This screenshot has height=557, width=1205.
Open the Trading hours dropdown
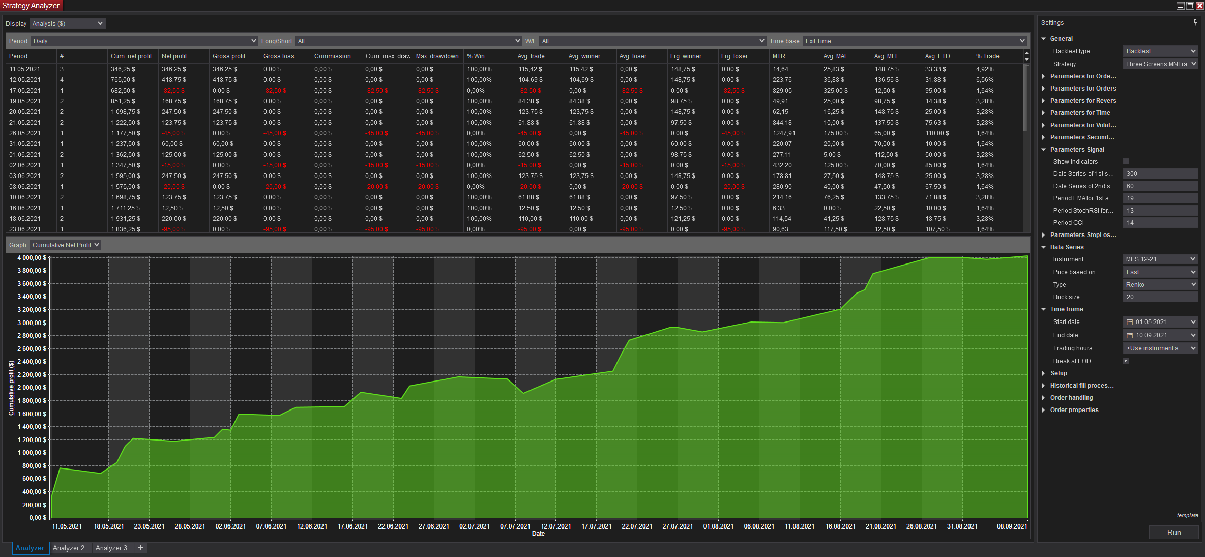1160,348
